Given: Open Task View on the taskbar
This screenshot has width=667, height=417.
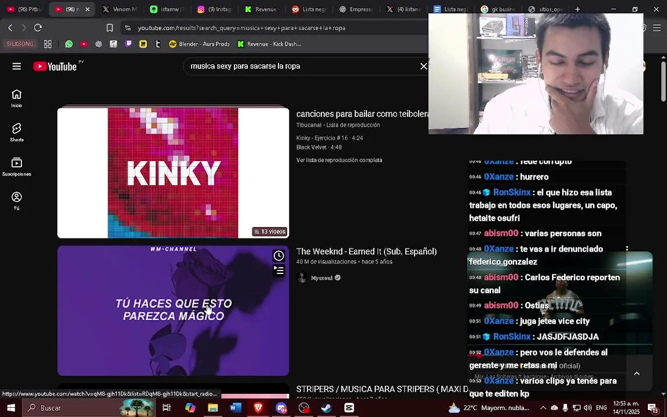Looking at the screenshot, I should tap(166, 408).
